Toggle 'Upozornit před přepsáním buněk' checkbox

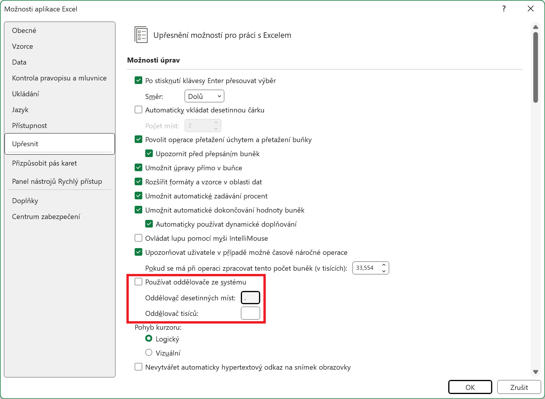point(149,154)
